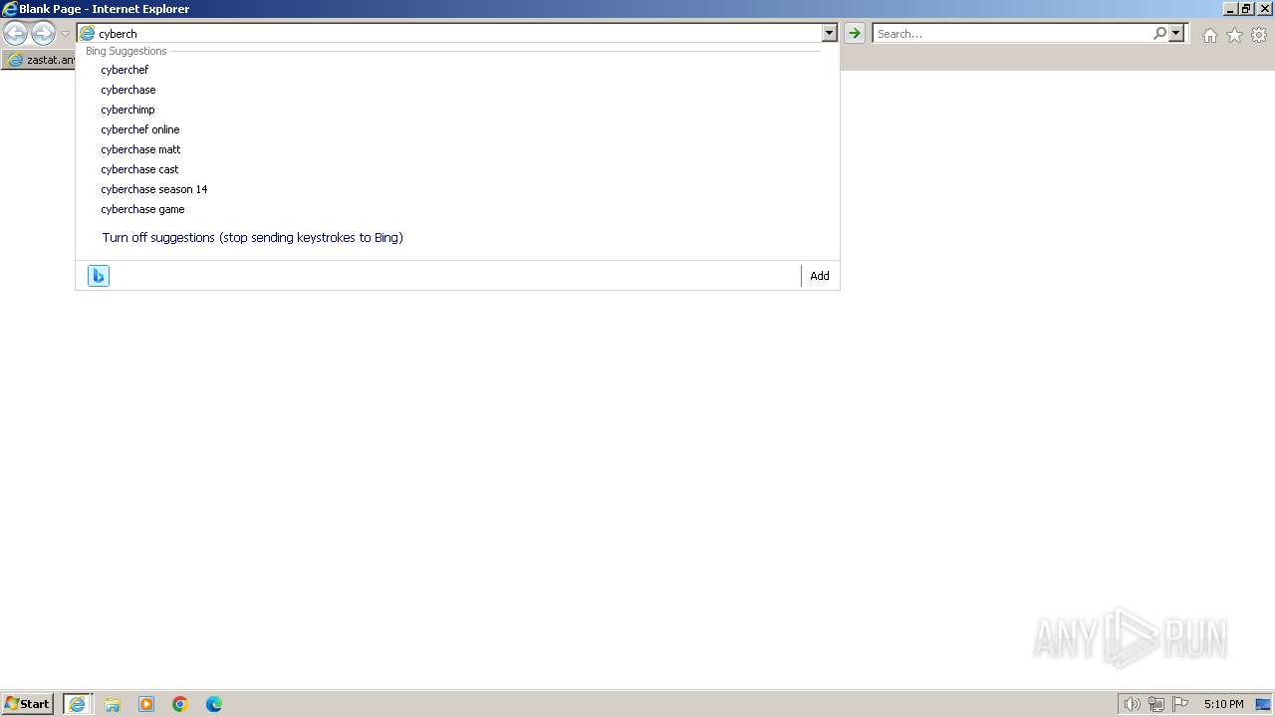Minimize the Internet Explorer window
1275x717 pixels.
pos(1230,8)
